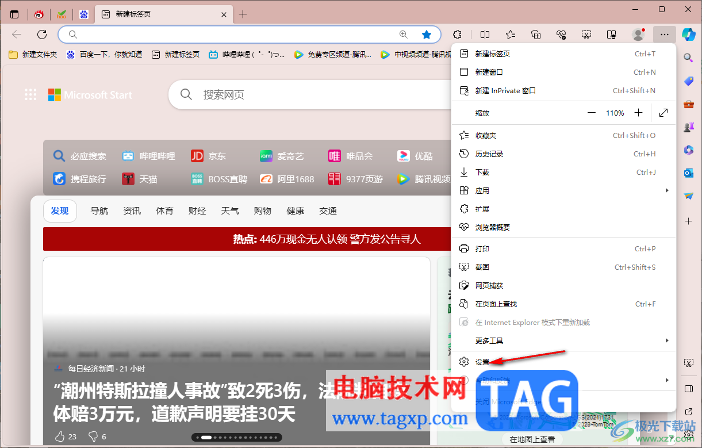Expand the 帮助和反馈 submenu arrow

(667, 380)
